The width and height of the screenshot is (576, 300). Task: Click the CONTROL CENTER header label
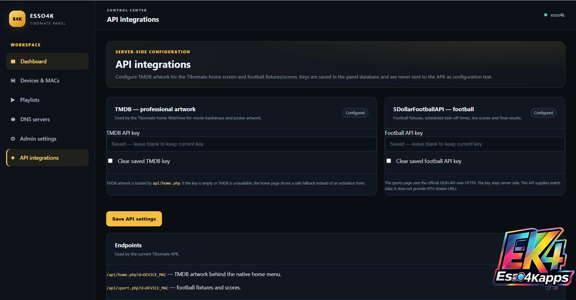tap(127, 10)
